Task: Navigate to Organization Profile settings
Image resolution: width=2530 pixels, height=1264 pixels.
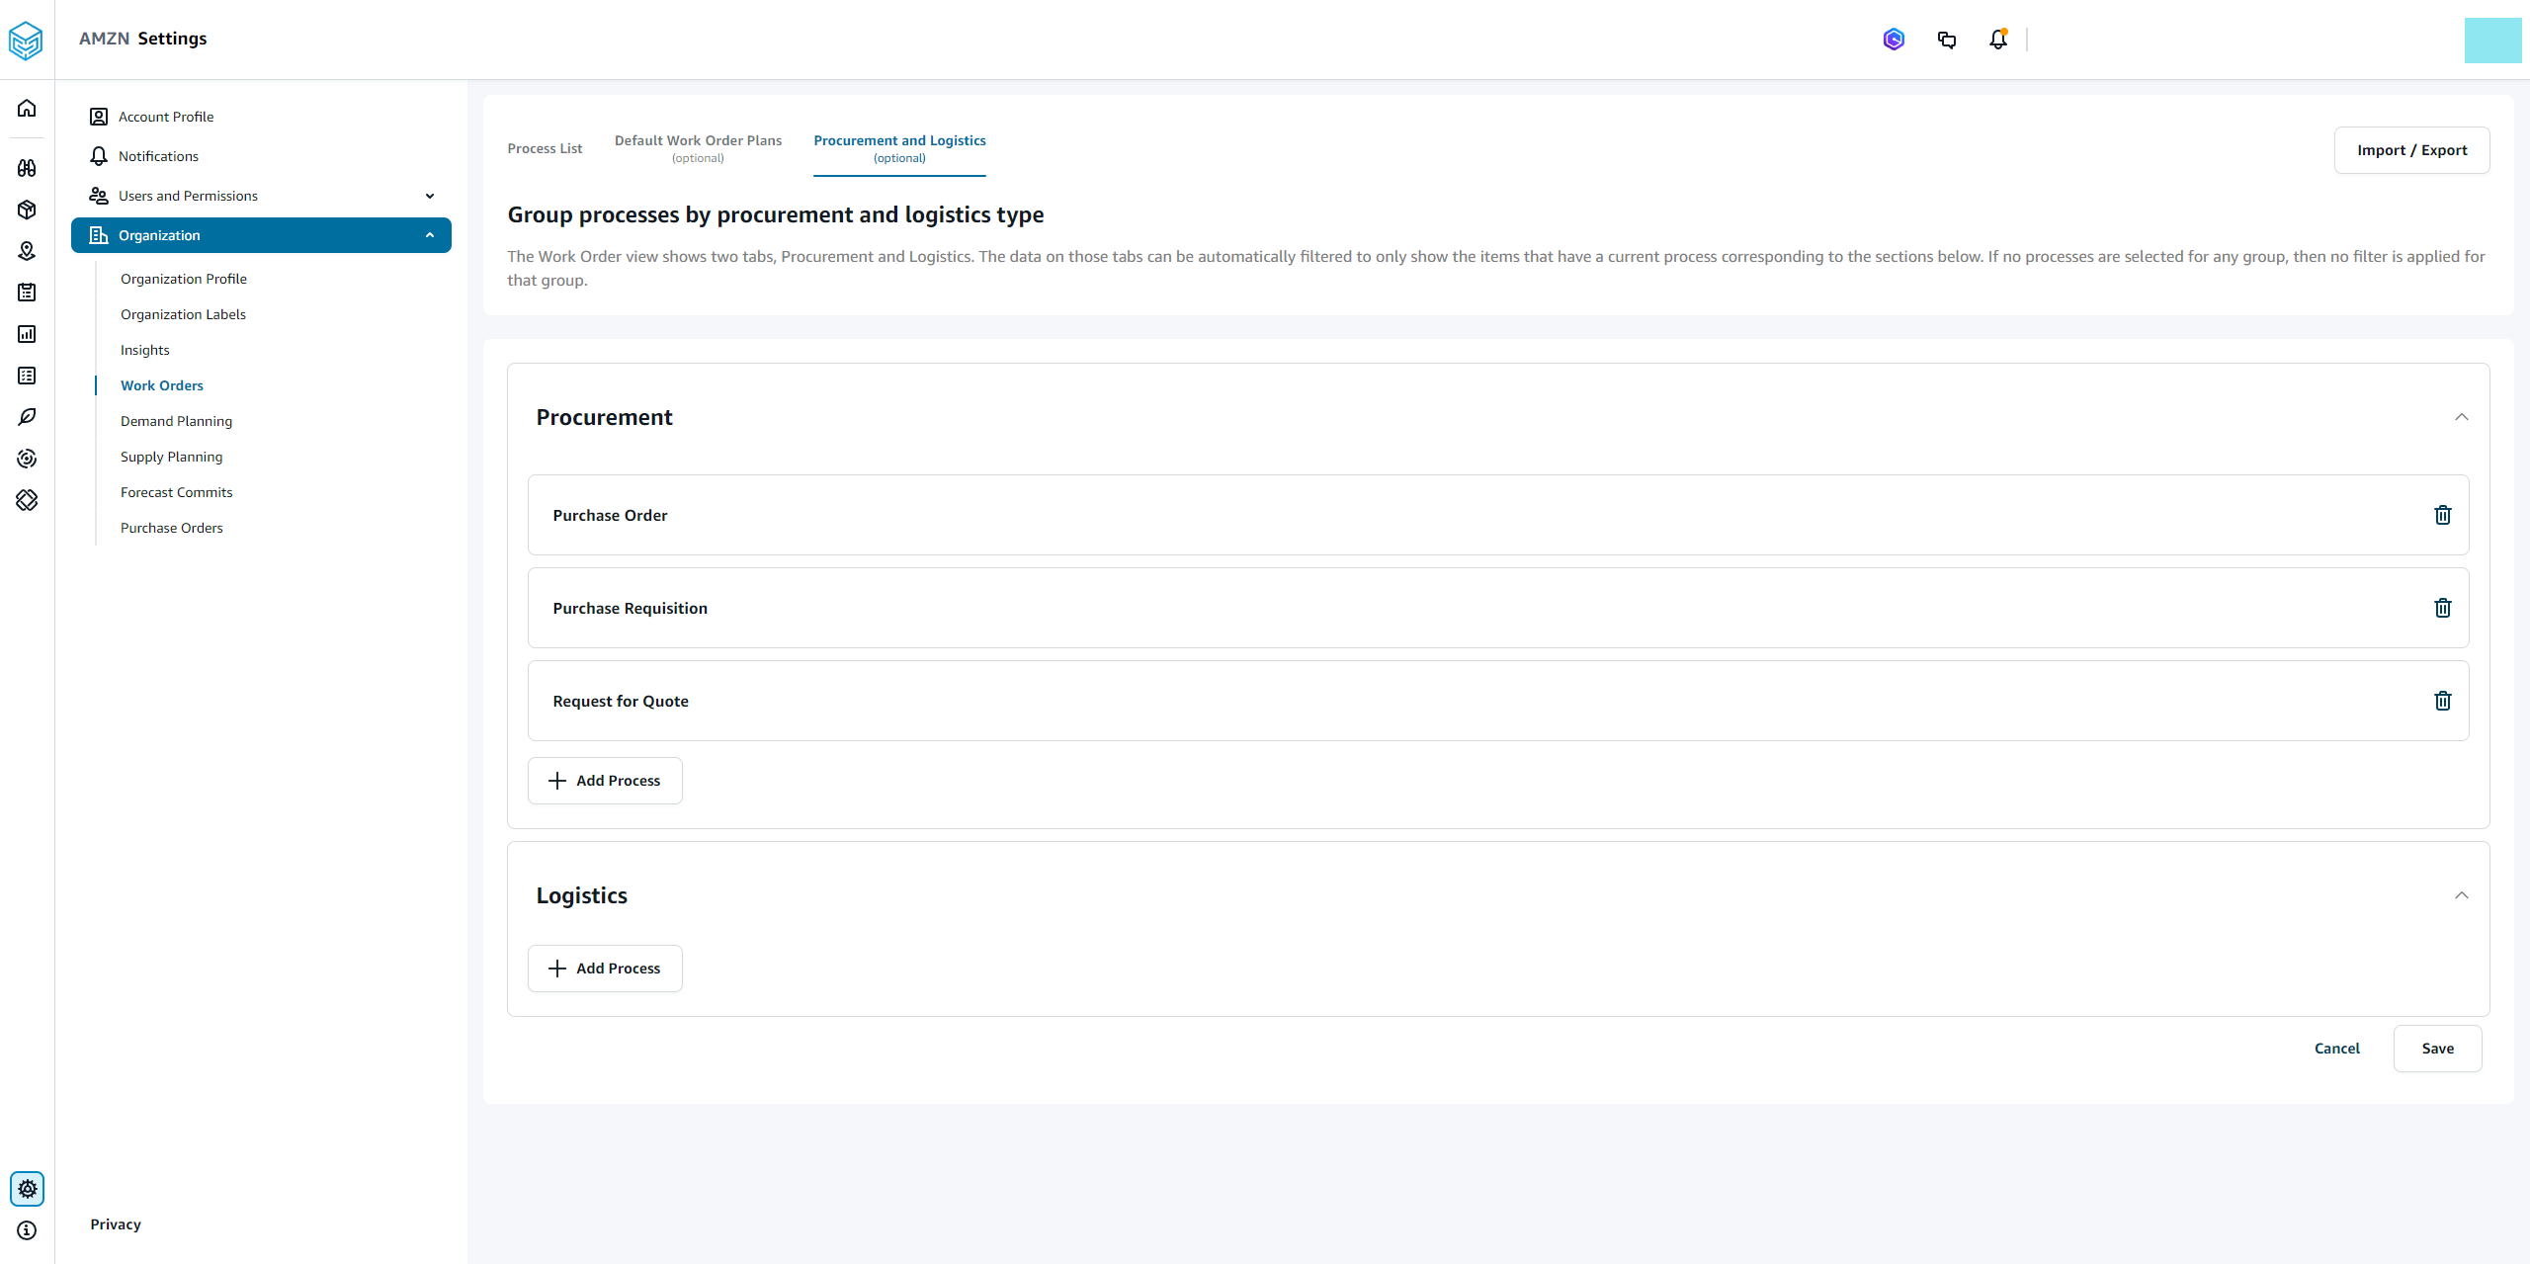Action: (x=184, y=278)
